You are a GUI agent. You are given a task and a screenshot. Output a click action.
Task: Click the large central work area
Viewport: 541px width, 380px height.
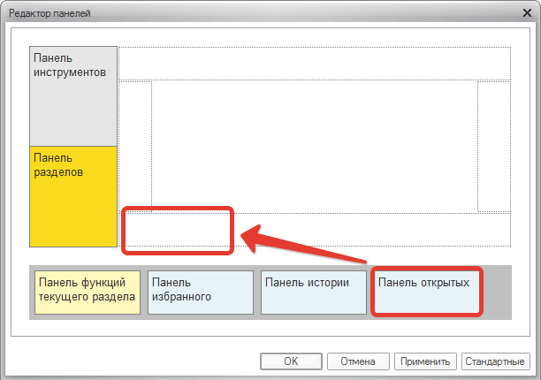pyautogui.click(x=314, y=143)
